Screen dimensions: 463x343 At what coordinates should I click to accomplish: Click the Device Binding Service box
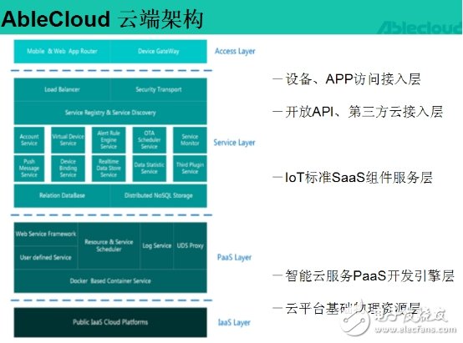(68, 168)
